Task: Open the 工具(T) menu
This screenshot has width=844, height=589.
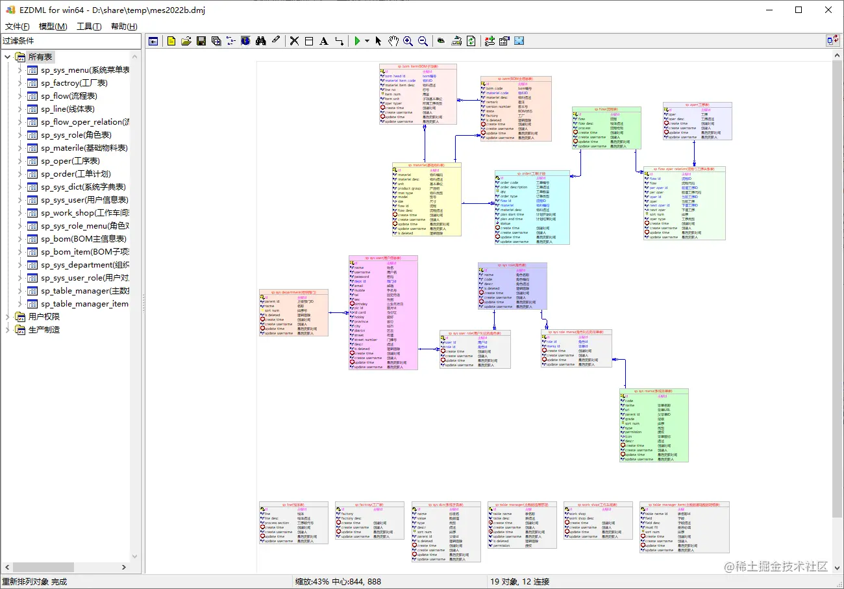Action: point(89,27)
